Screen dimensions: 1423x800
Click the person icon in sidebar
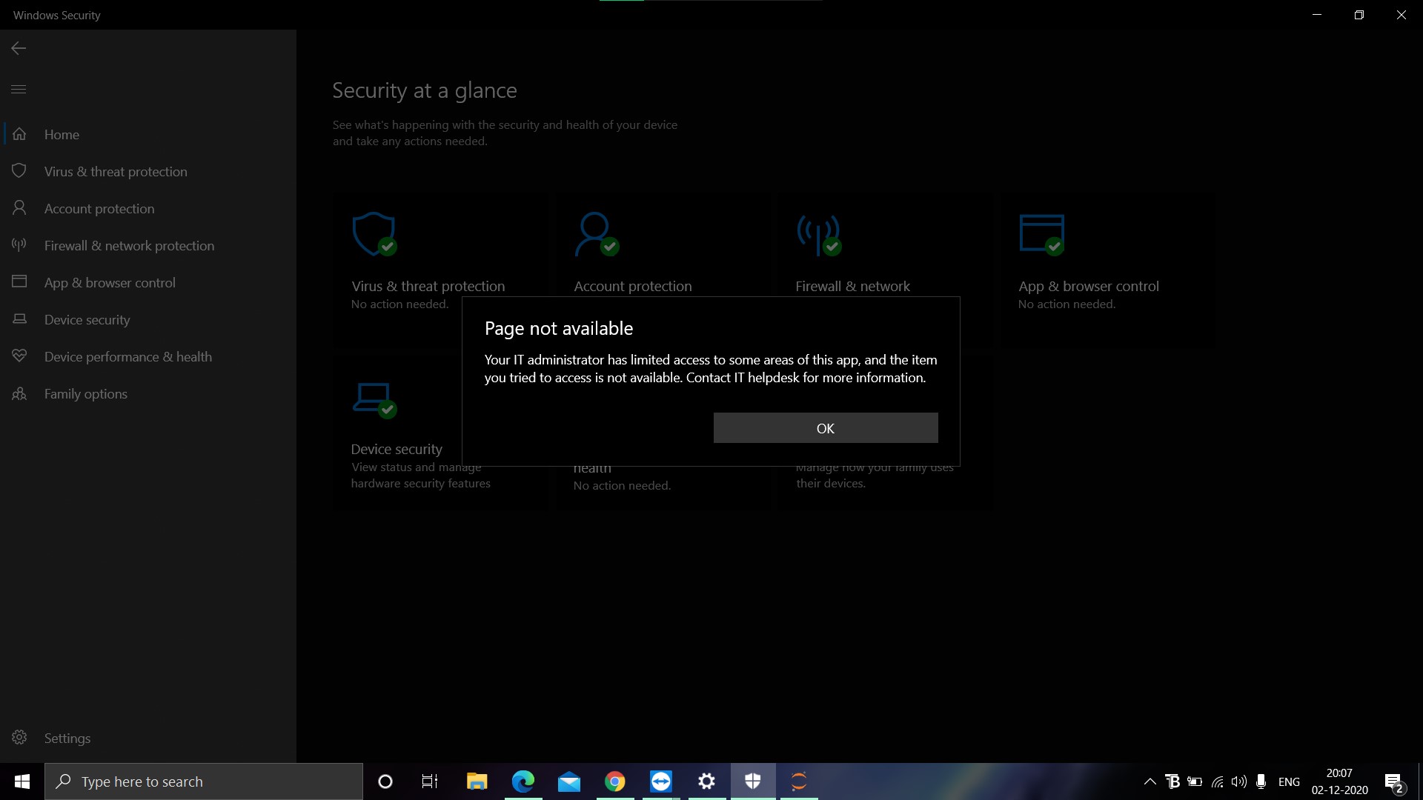point(19,208)
